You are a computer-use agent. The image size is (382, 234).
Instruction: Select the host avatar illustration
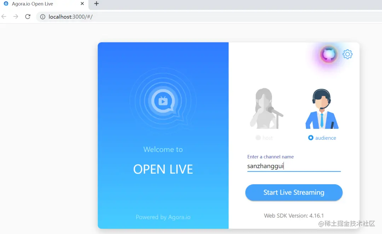click(x=266, y=108)
